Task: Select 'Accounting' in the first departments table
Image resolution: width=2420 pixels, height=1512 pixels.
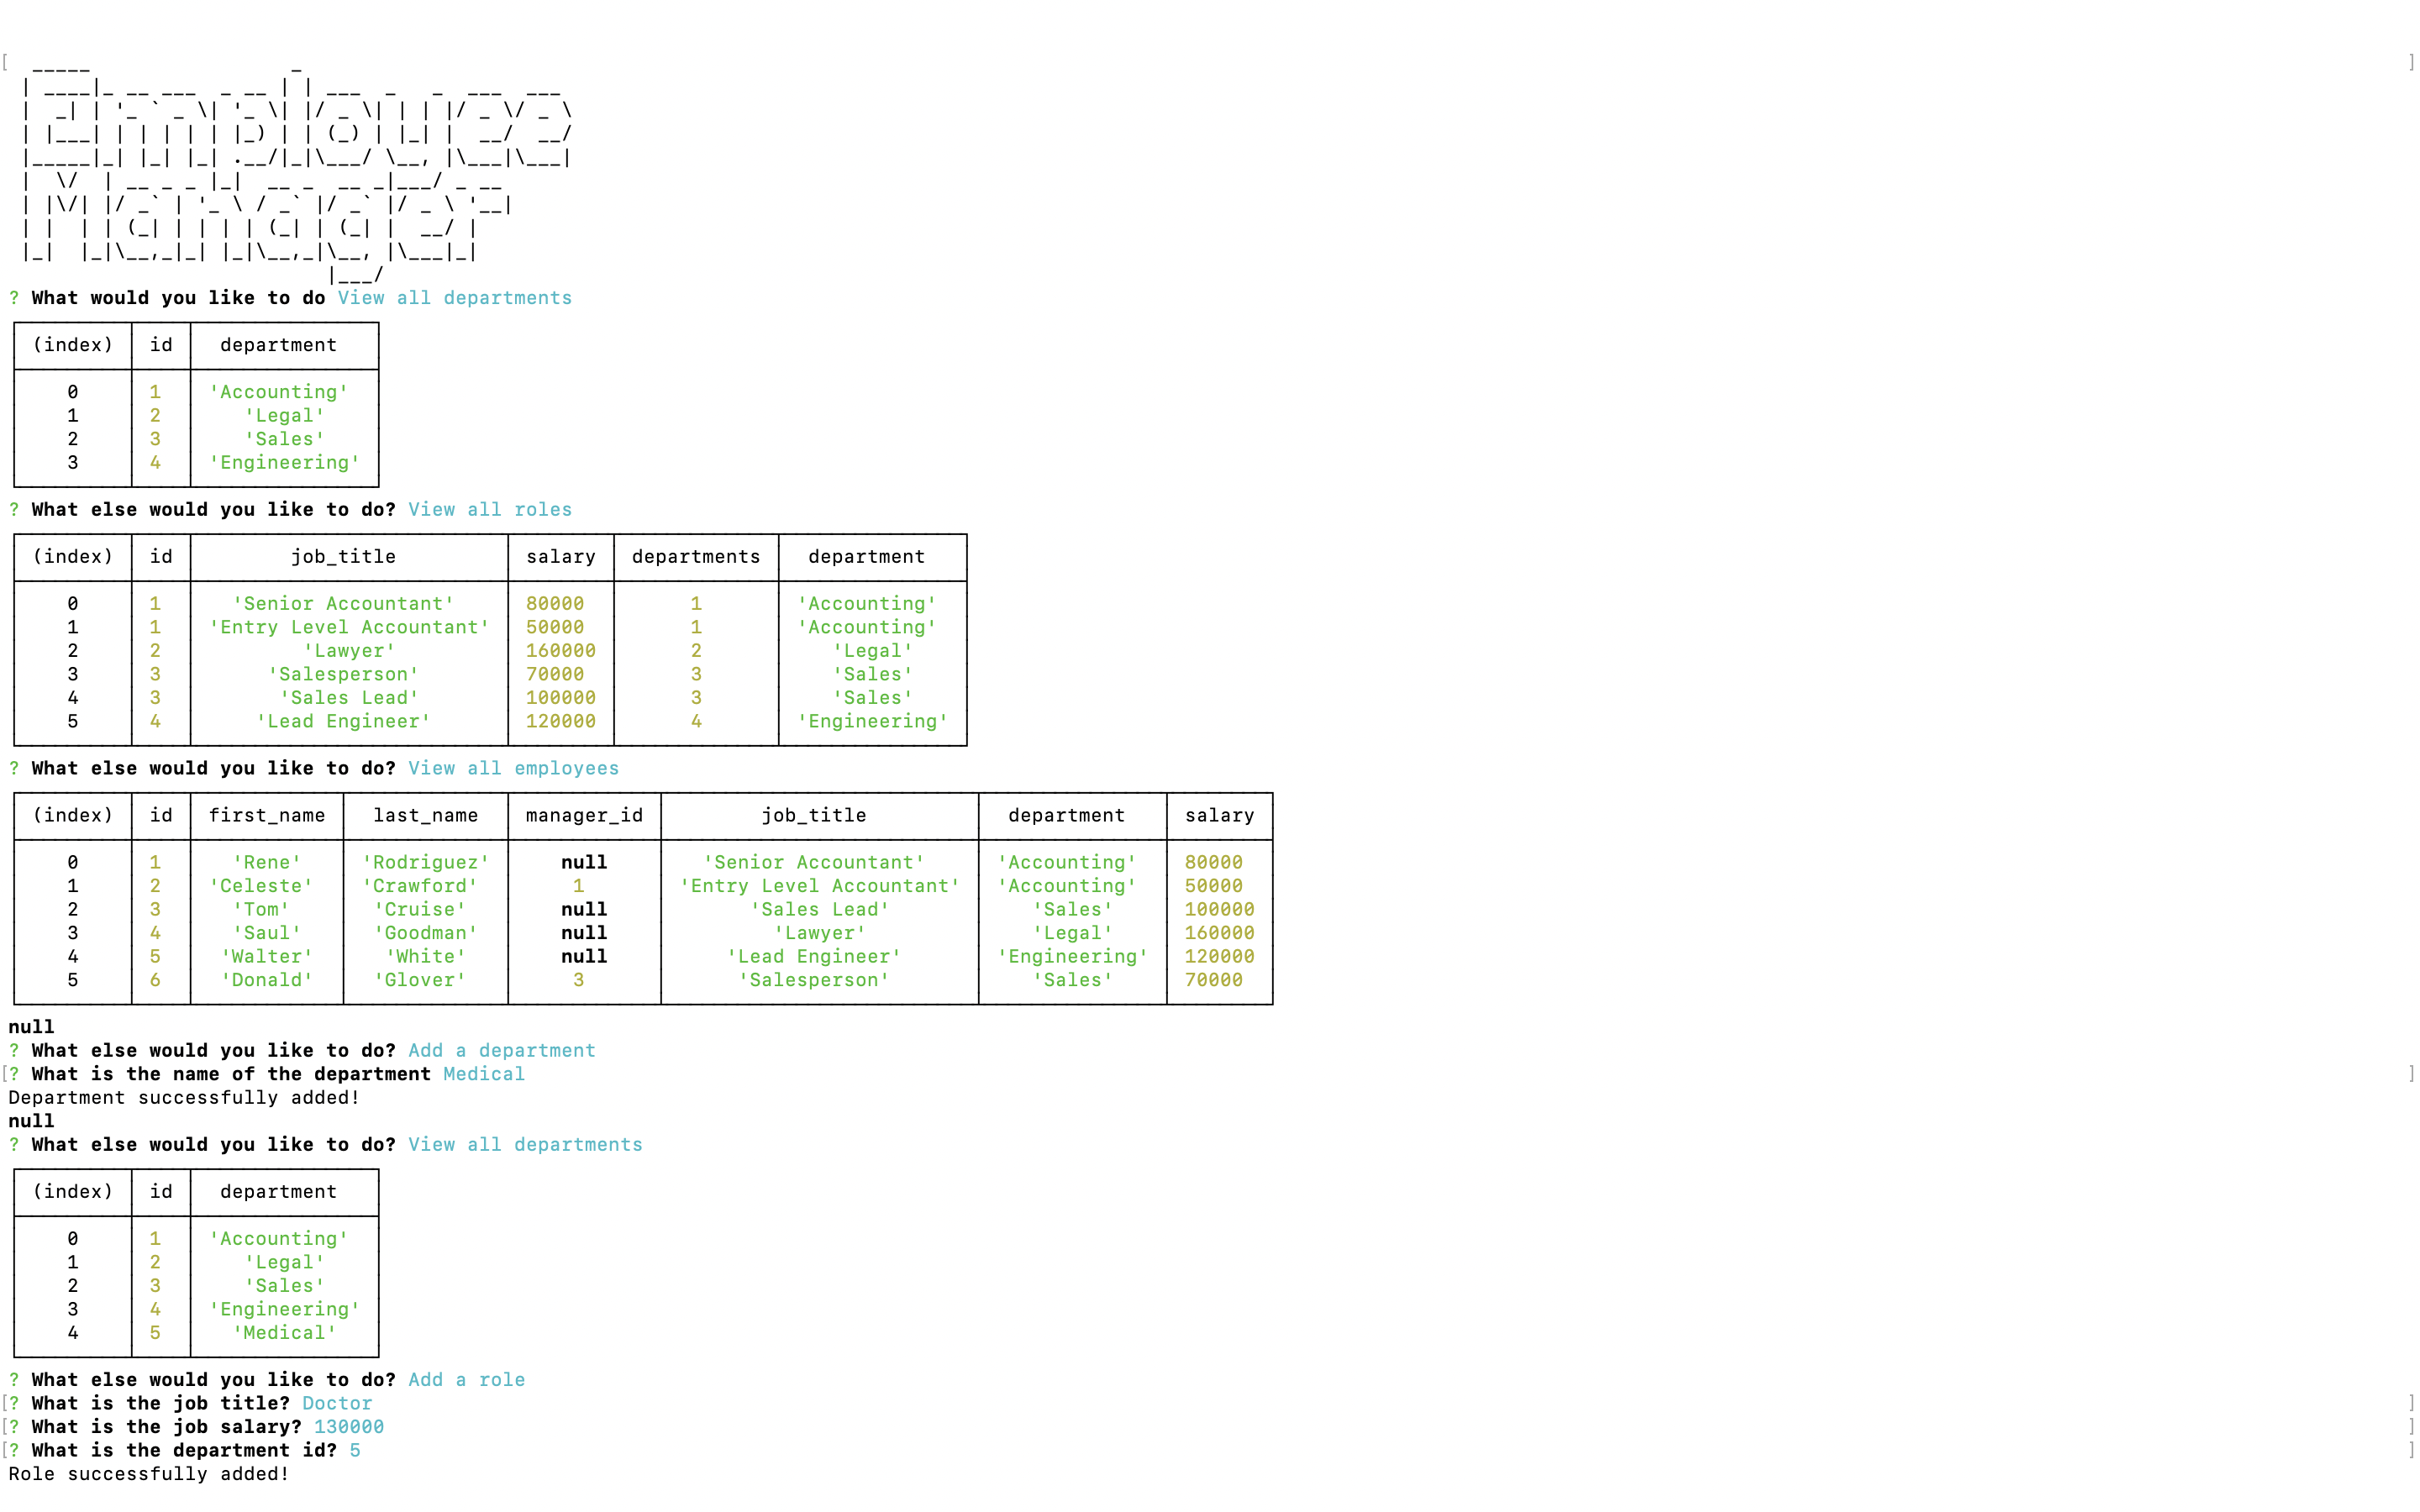Action: [x=278, y=391]
